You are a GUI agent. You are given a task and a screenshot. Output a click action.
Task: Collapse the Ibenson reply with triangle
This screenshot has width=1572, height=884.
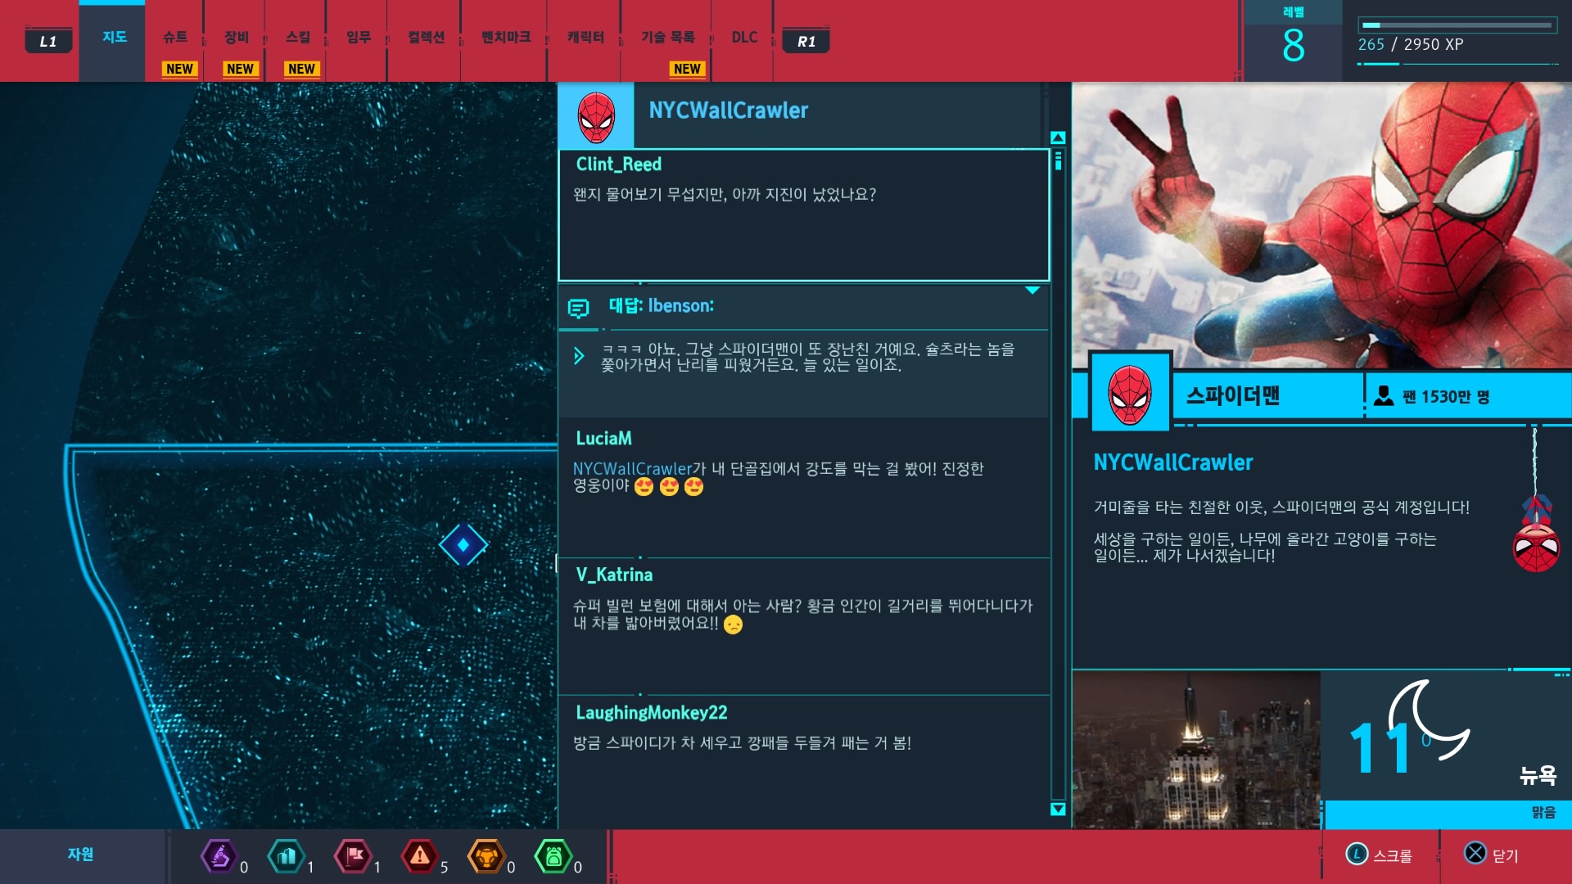tap(1032, 291)
